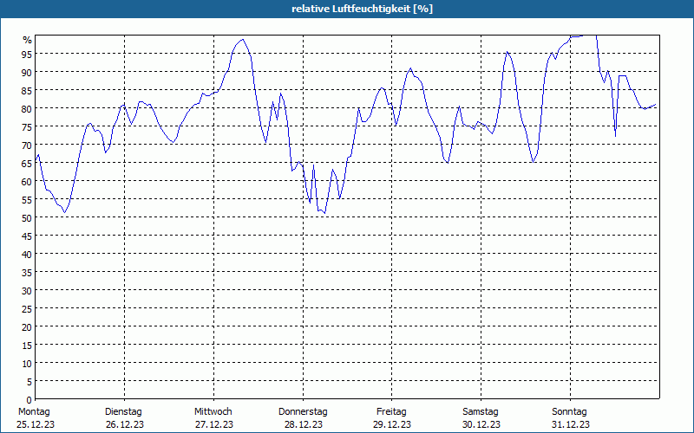Click the chart title 'relative Luftfeuchtigkeit [%]'
This screenshot has height=433, width=694.
tap(362, 9)
